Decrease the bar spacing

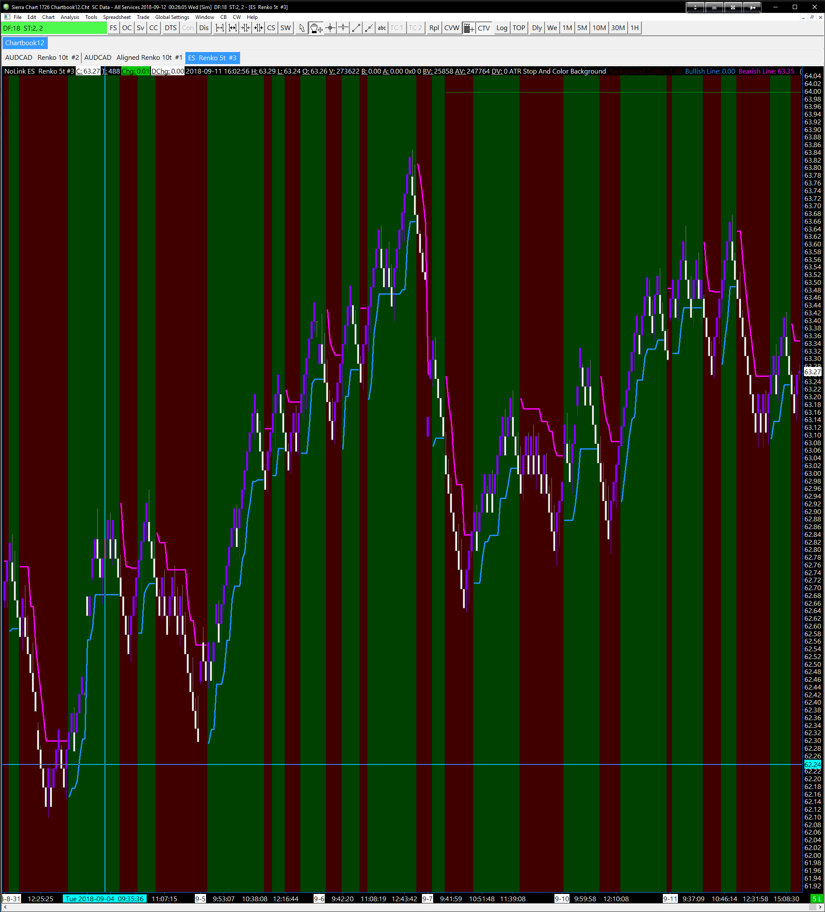(232, 28)
